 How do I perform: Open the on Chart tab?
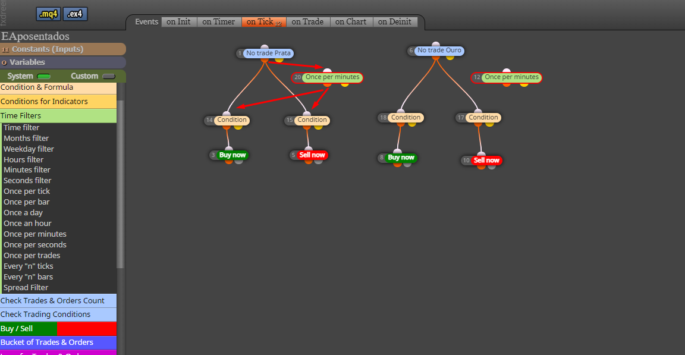point(351,22)
